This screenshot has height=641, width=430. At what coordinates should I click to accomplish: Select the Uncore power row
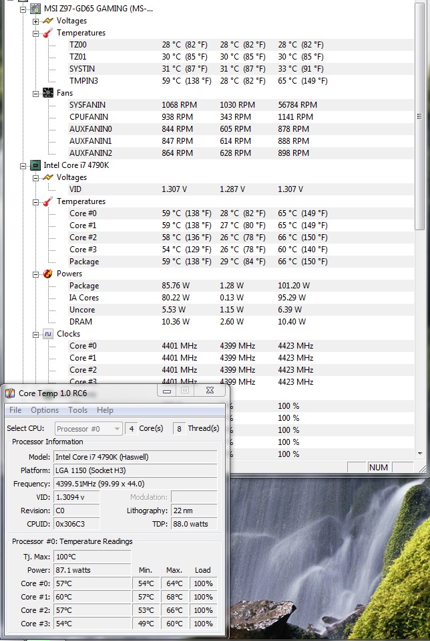(x=240, y=310)
